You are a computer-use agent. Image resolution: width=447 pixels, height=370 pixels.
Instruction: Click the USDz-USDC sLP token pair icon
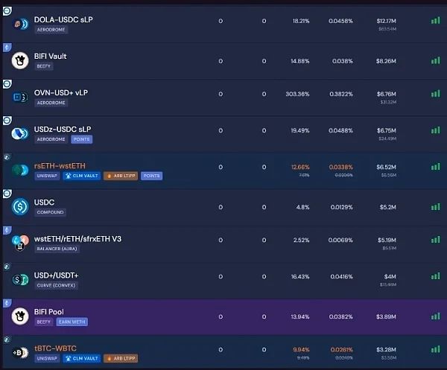20,134
